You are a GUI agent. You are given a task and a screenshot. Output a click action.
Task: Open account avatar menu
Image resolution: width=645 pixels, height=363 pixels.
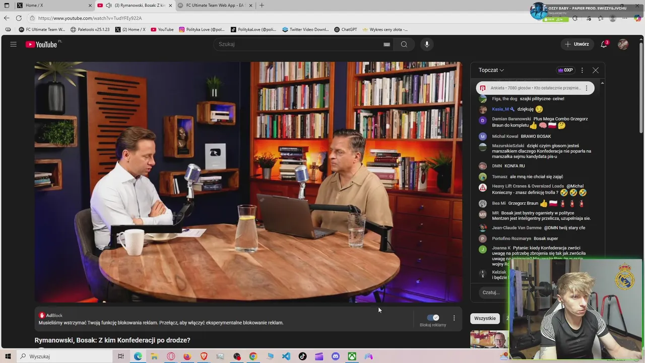coord(623,44)
